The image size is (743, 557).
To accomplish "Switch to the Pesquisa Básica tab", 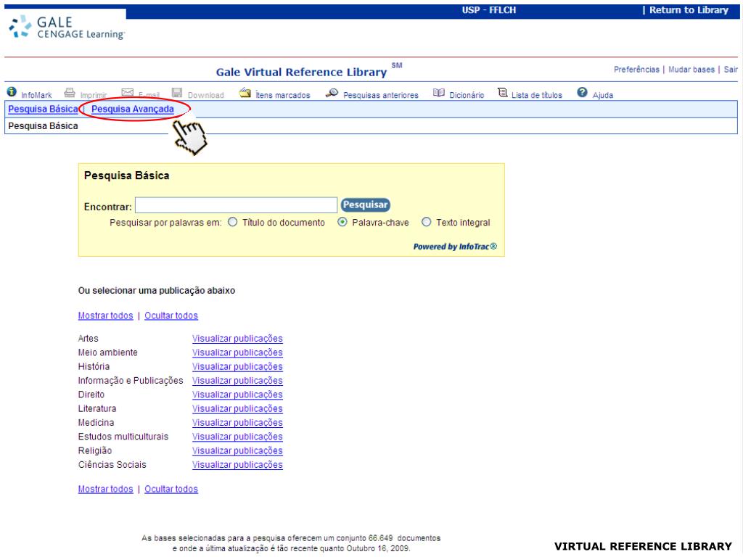I will [43, 109].
